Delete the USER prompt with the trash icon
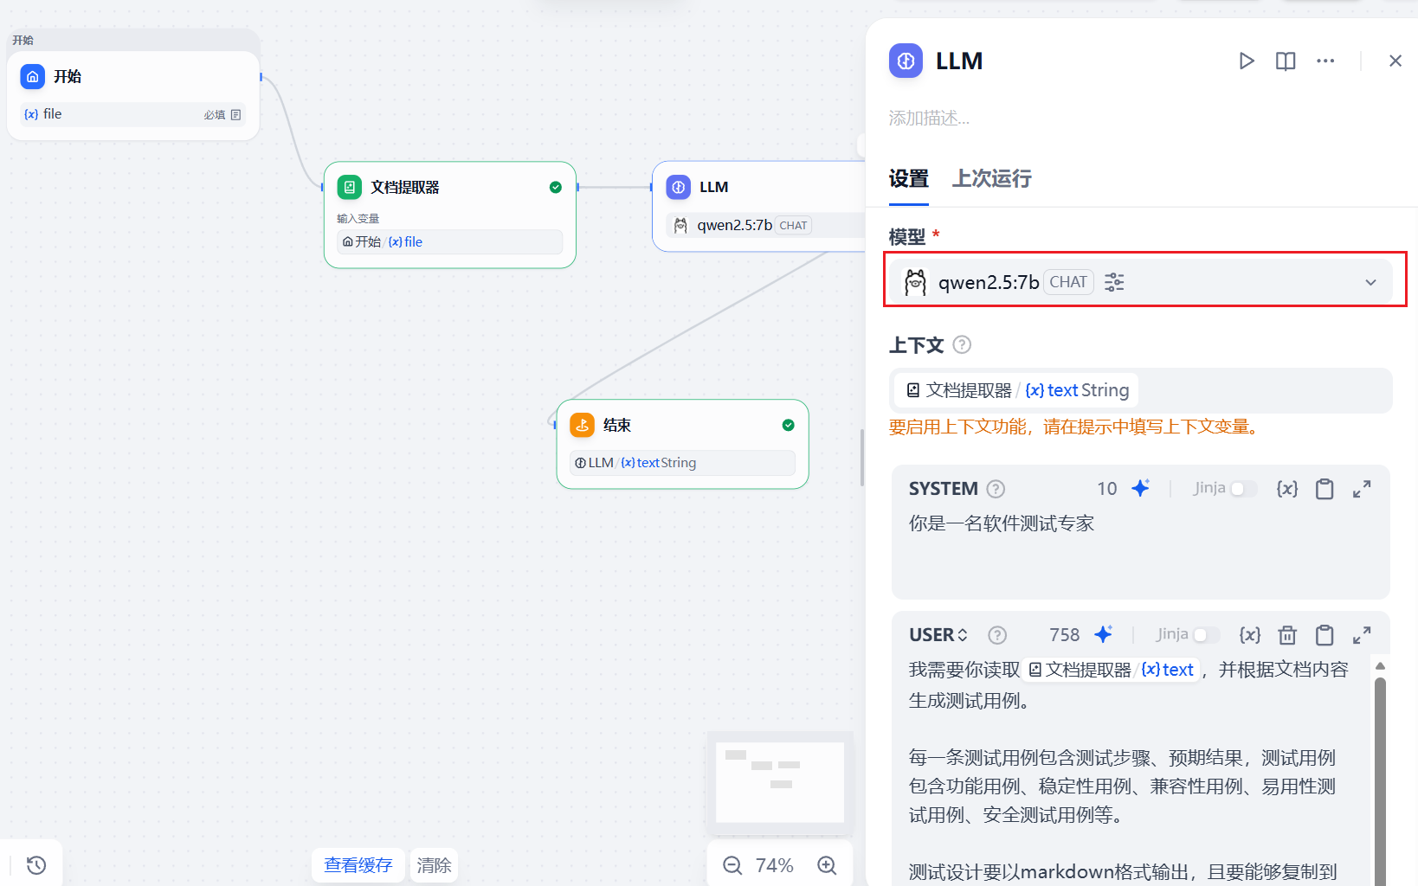This screenshot has height=886, width=1418. pos(1287,634)
